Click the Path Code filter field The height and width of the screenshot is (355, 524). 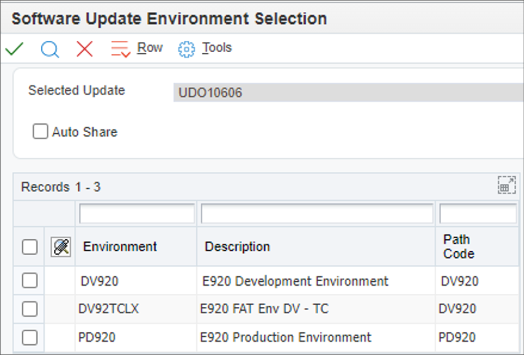coord(477,214)
